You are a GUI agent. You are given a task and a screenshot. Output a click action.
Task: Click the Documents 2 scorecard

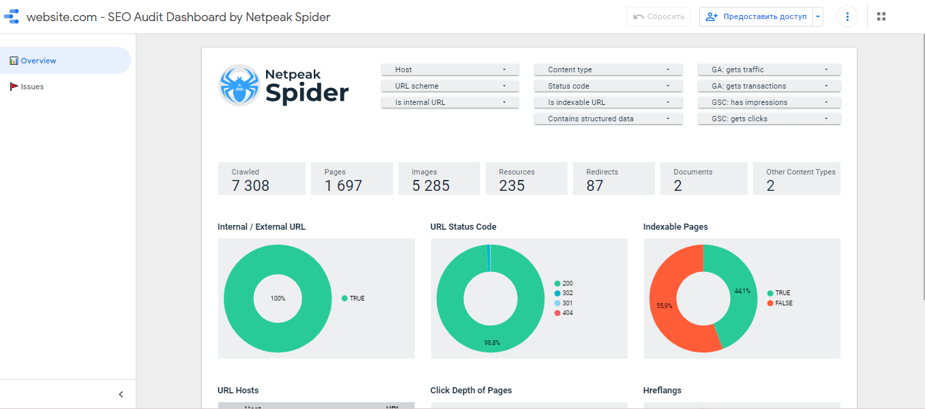pos(704,179)
